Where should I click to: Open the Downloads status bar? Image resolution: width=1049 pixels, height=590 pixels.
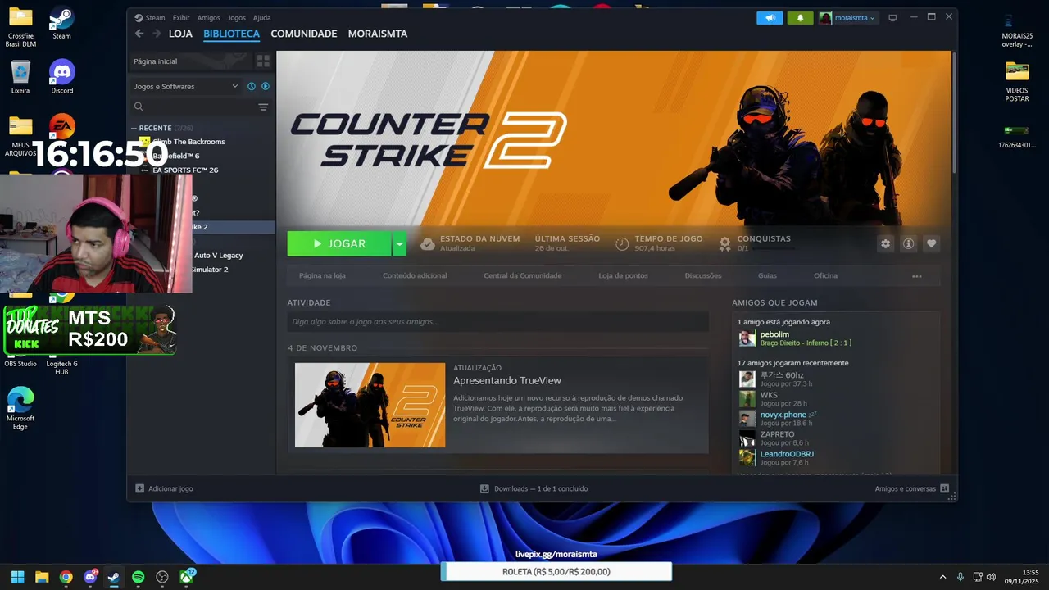[534, 488]
